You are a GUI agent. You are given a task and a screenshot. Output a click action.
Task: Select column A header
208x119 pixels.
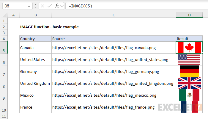[x=14, y=15]
